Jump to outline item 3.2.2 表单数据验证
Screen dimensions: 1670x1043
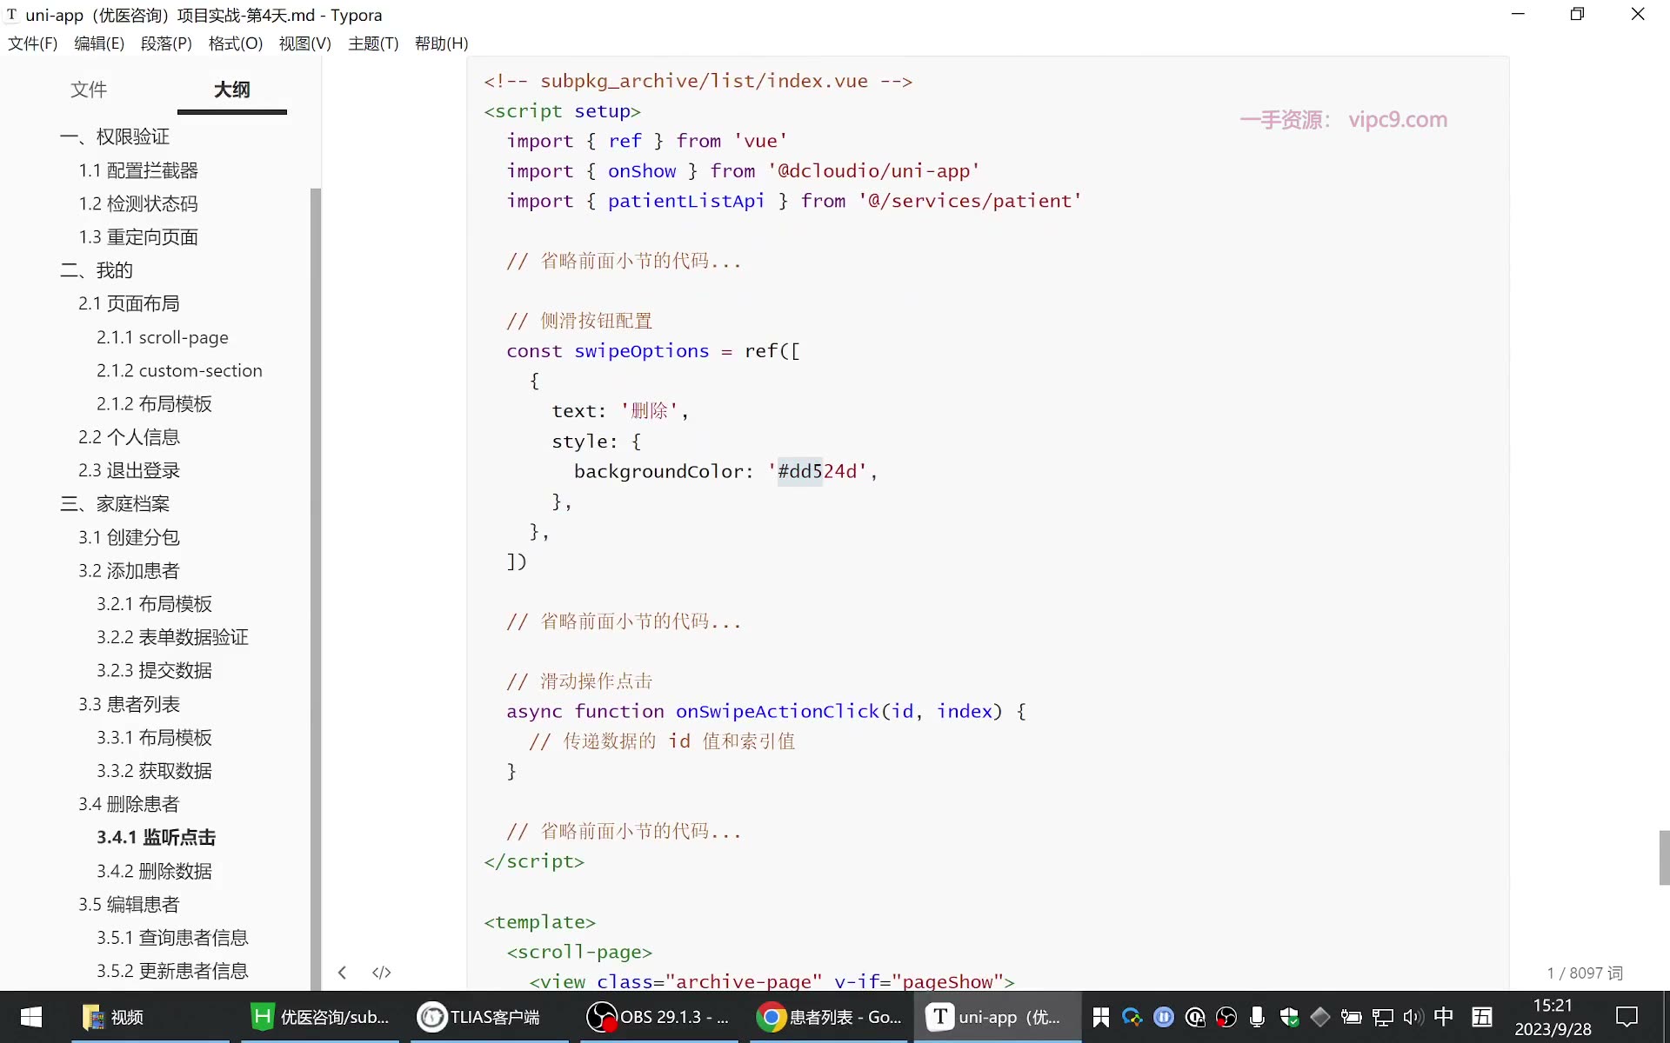(172, 637)
